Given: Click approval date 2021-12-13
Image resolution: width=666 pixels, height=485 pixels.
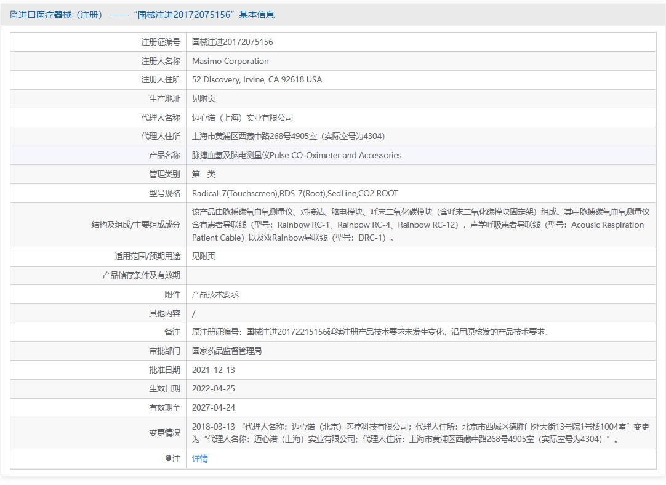Looking at the screenshot, I should (213, 370).
